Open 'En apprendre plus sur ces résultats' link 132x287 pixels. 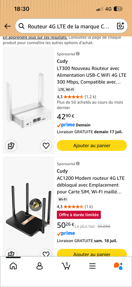(35, 38)
